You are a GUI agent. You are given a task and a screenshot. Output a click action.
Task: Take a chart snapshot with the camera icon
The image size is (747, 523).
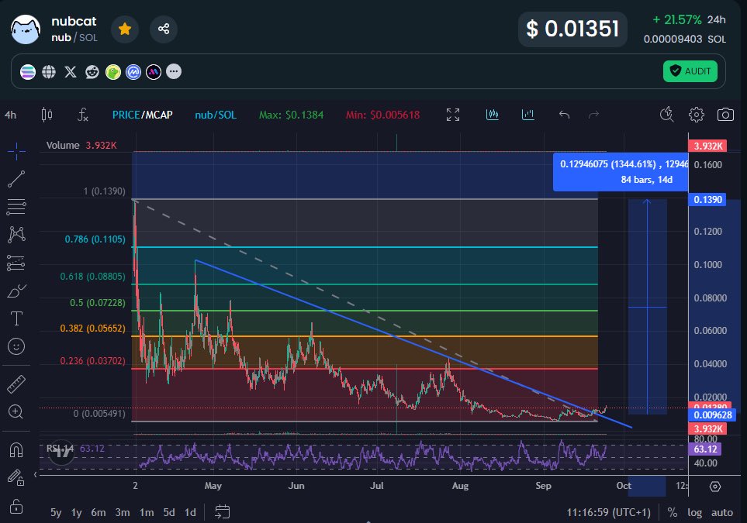tap(725, 114)
